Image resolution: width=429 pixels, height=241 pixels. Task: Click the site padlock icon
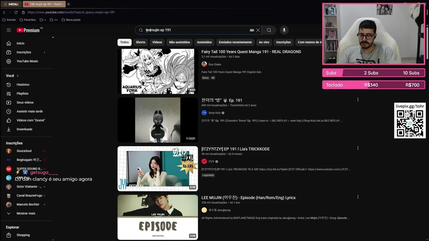tap(23, 12)
